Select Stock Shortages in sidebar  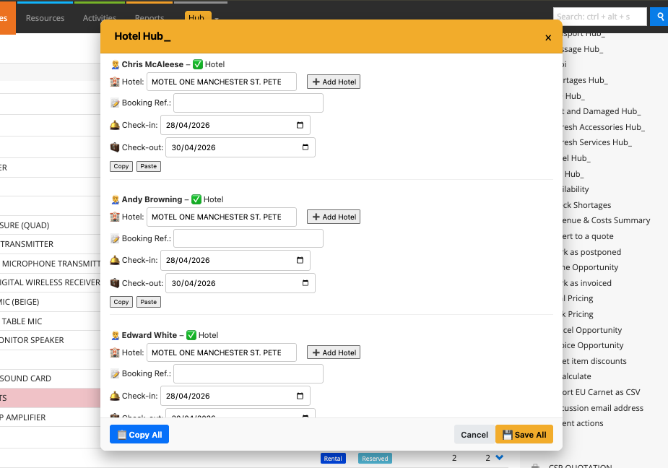[586, 205]
